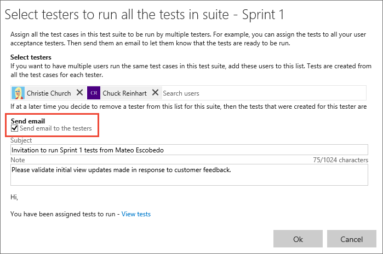Image resolution: width=383 pixels, height=254 pixels.
Task: Click the 'Subject' field label
Action: (21, 140)
